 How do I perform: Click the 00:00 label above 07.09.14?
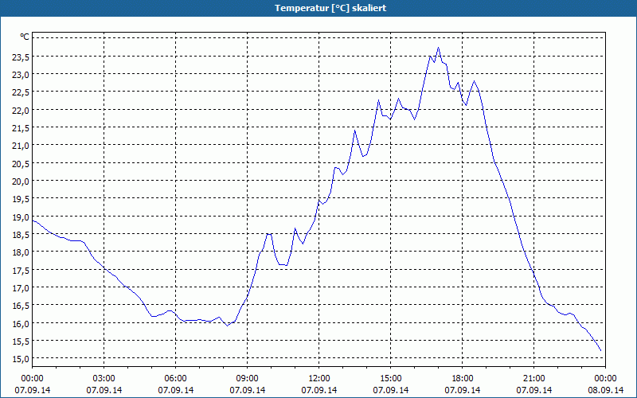[x=32, y=379]
